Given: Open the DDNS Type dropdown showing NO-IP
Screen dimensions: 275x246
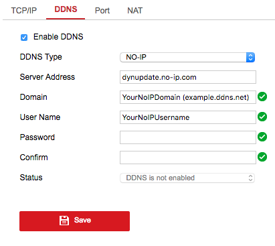Looking at the screenshot, I should point(187,57).
